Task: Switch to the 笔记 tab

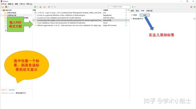Action: click(x=137, y=11)
